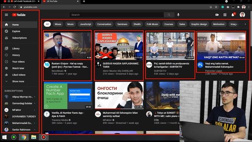Open Abror Muxtor Aliy DARSLARI channel link
The image size is (252, 142).
click(x=118, y=71)
